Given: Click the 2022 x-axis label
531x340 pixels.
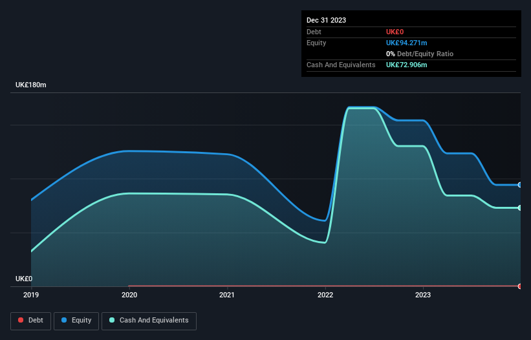Looking at the screenshot, I should point(325,295).
